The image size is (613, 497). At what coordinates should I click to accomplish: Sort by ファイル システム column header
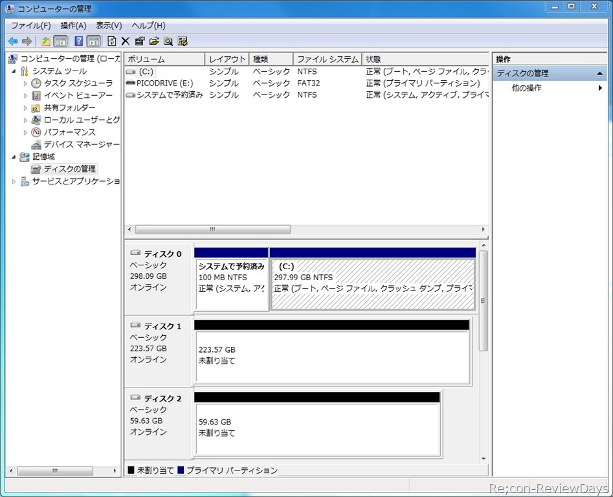pyautogui.click(x=328, y=60)
